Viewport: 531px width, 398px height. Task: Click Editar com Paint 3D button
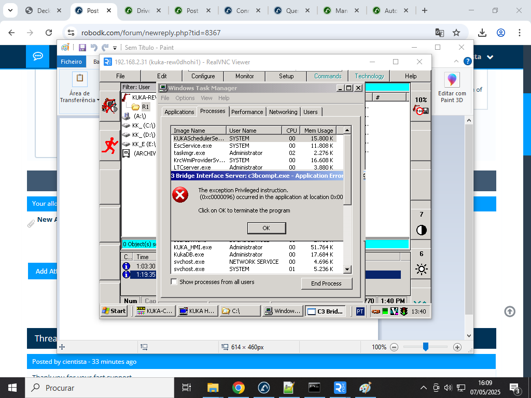452,88
